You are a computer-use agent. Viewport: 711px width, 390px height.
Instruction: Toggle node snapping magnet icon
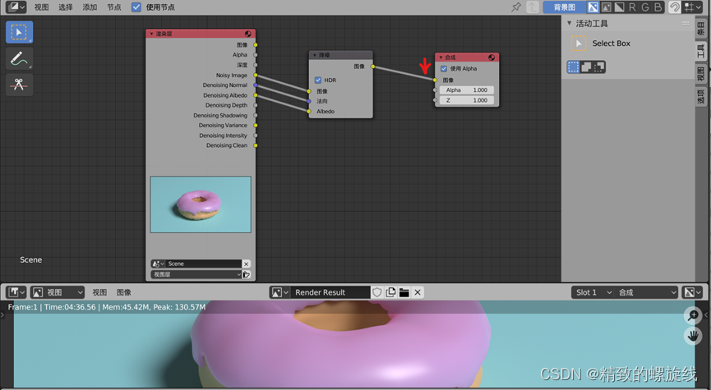tap(674, 7)
